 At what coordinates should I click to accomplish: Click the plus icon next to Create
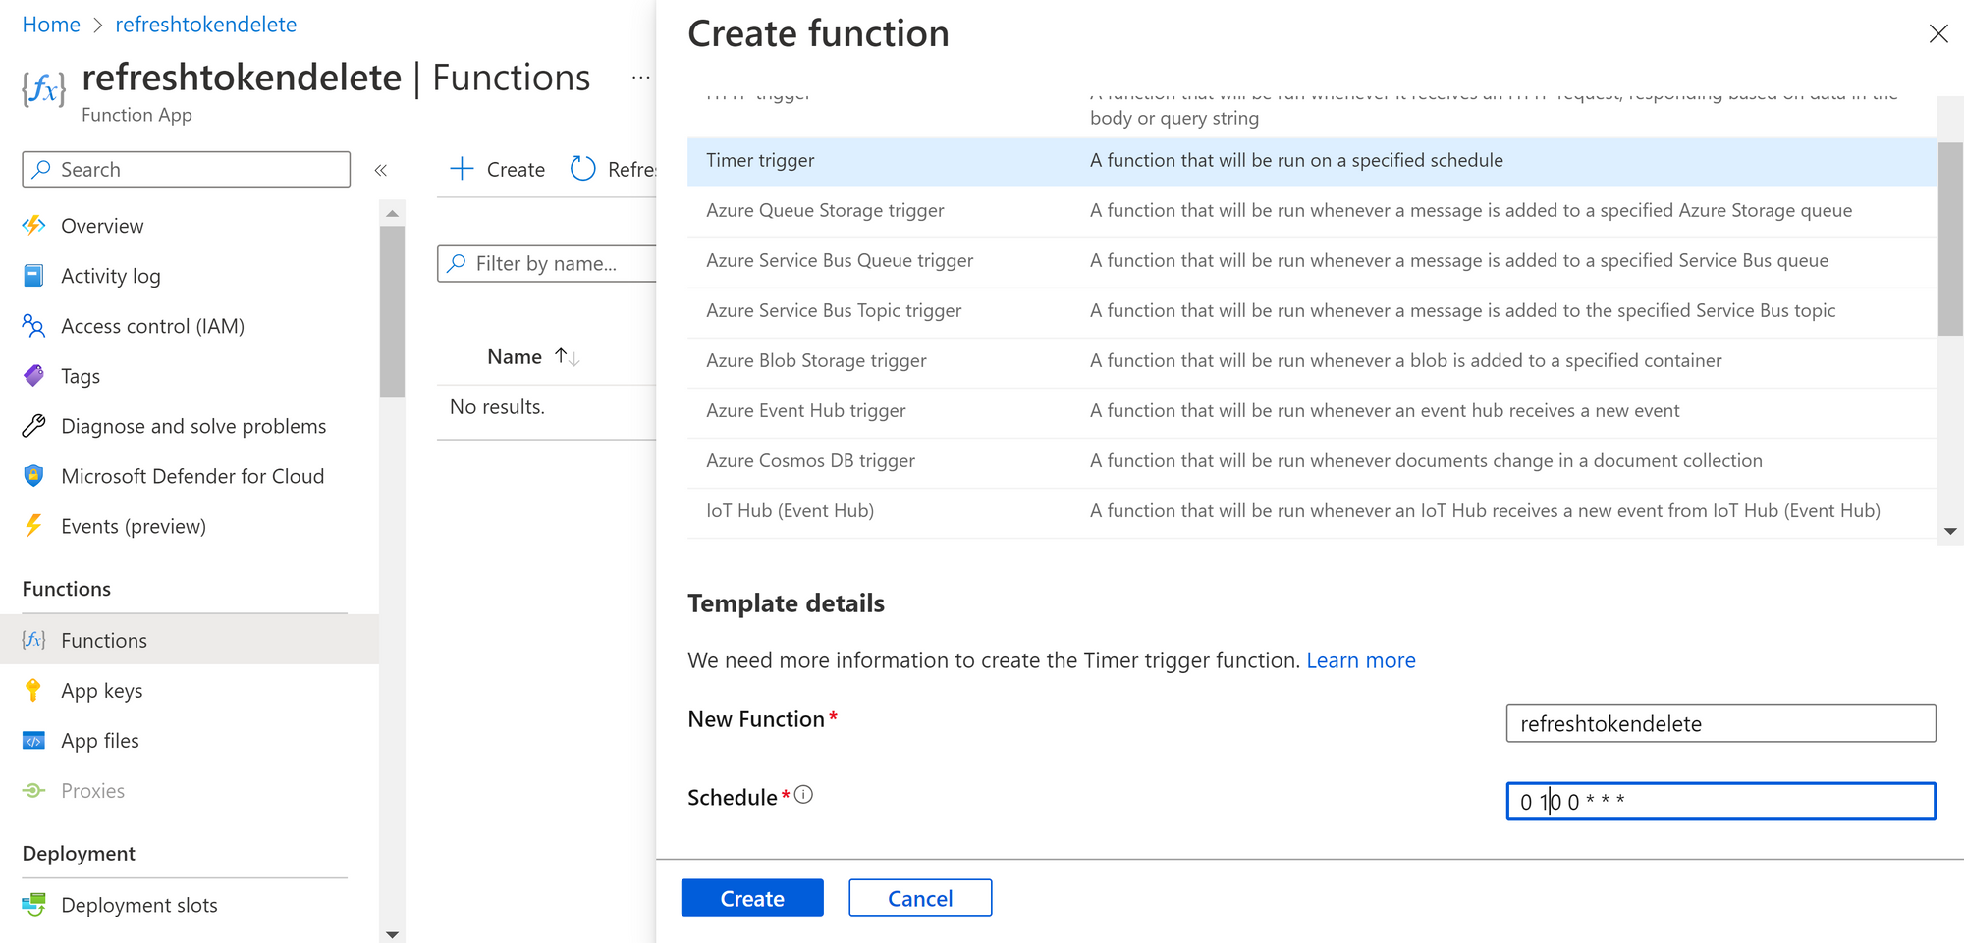(462, 169)
